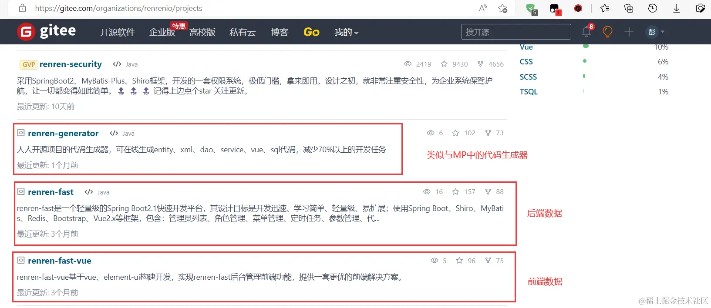Click the star icon for renren-security
Screen dimensions: 711x308
click(444, 64)
